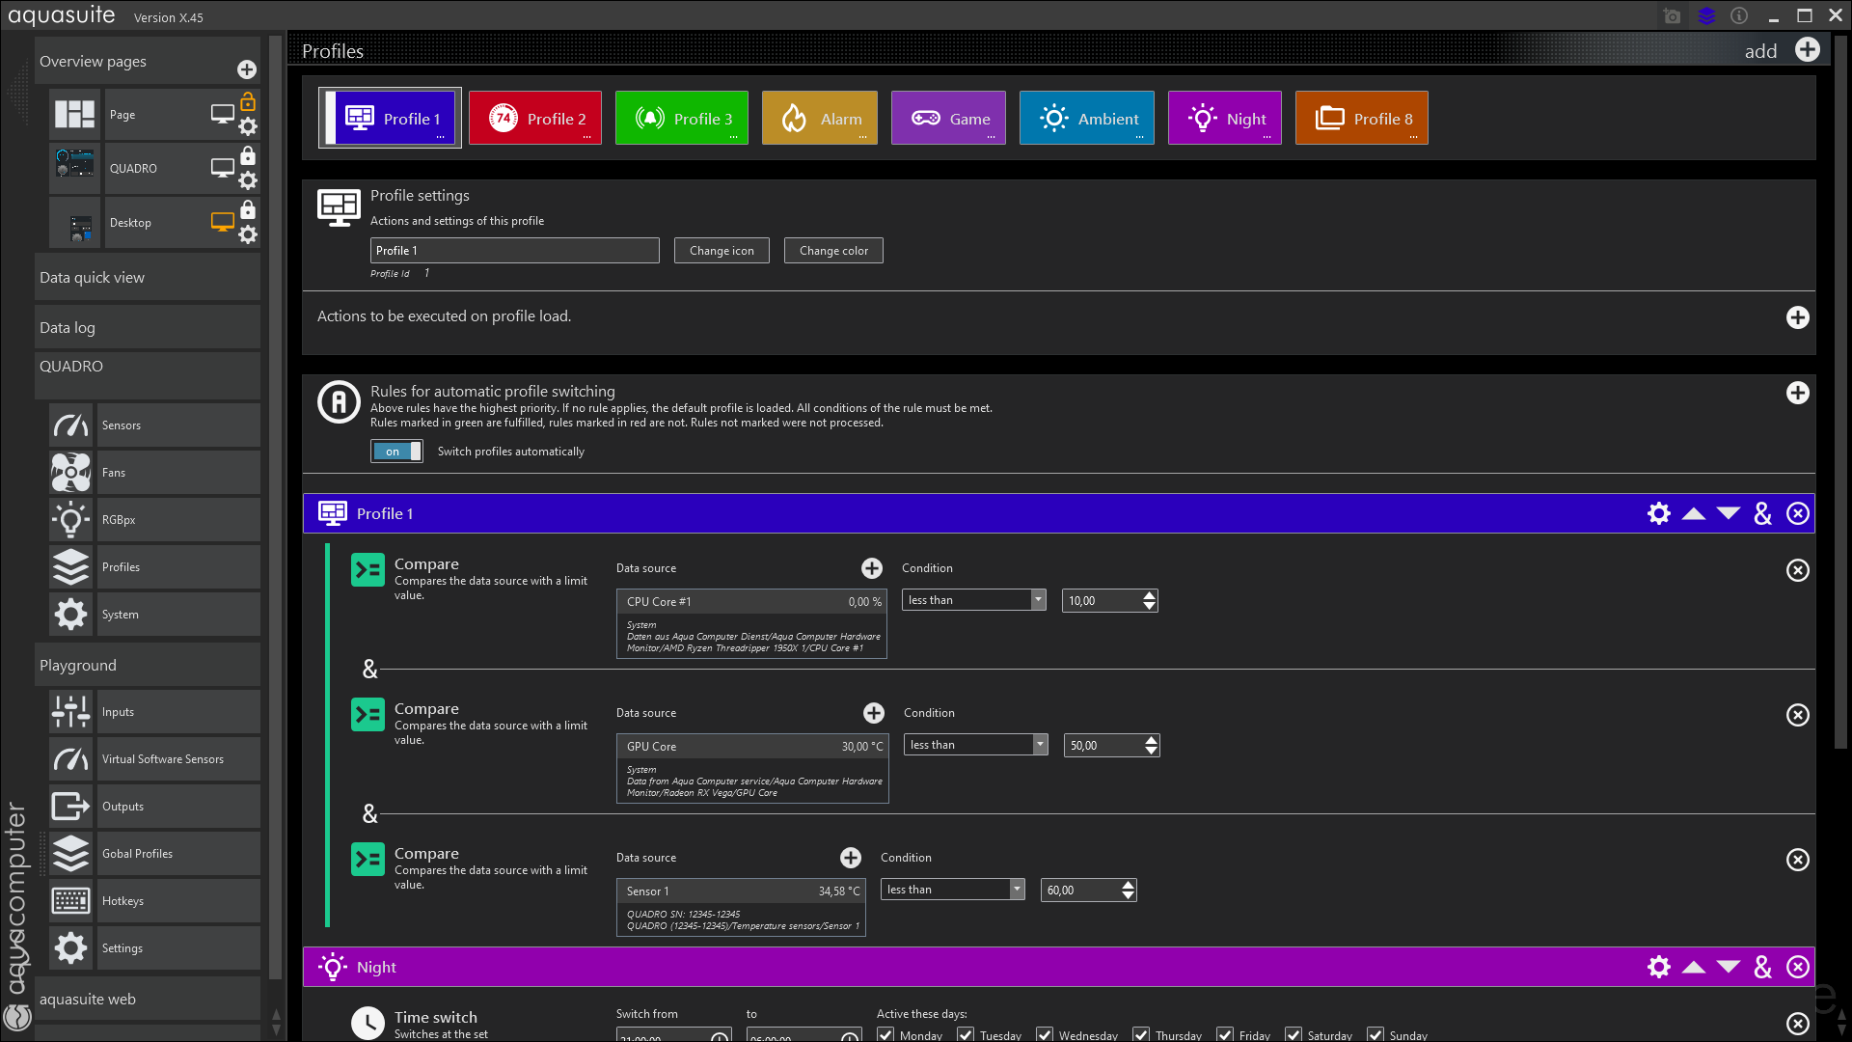
Task: Open the Profile 1 rule gear settings
Action: tap(1658, 513)
